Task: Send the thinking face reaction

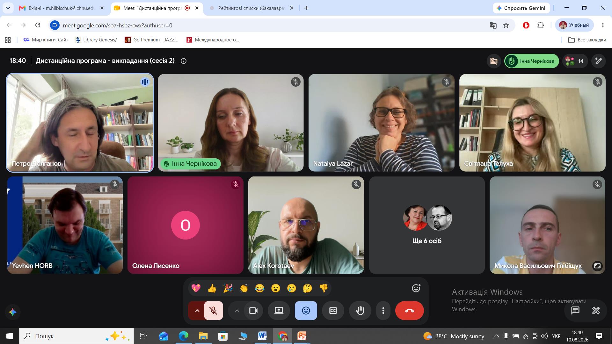Action: [307, 288]
